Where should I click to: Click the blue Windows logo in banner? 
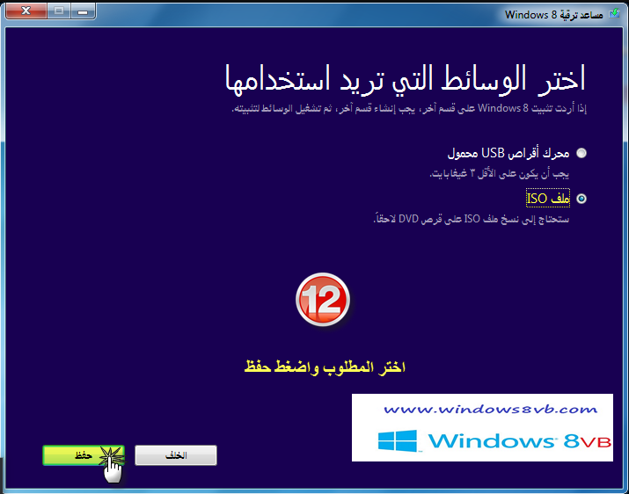click(399, 440)
